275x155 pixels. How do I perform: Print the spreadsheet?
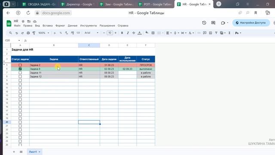pyautogui.click(x=28, y=33)
